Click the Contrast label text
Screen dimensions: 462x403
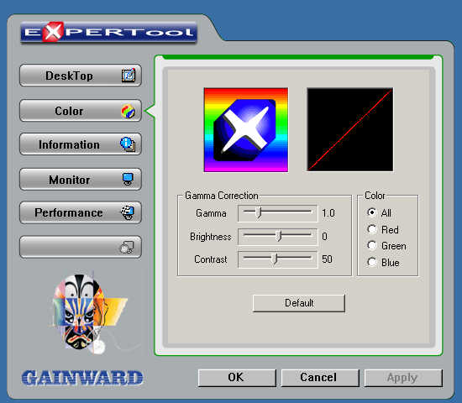[210, 259]
